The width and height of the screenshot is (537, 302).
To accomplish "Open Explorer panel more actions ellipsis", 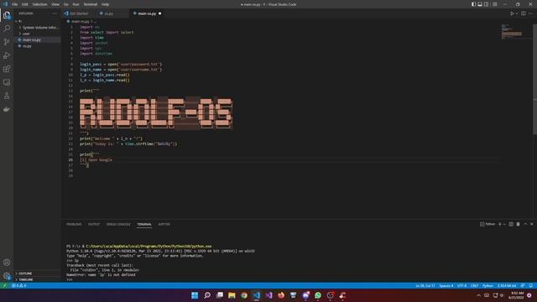I will (x=55, y=13).
